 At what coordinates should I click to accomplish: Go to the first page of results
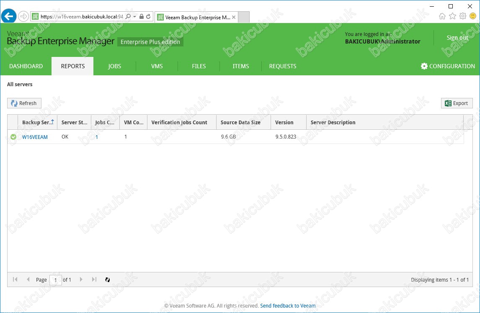[x=15, y=280]
